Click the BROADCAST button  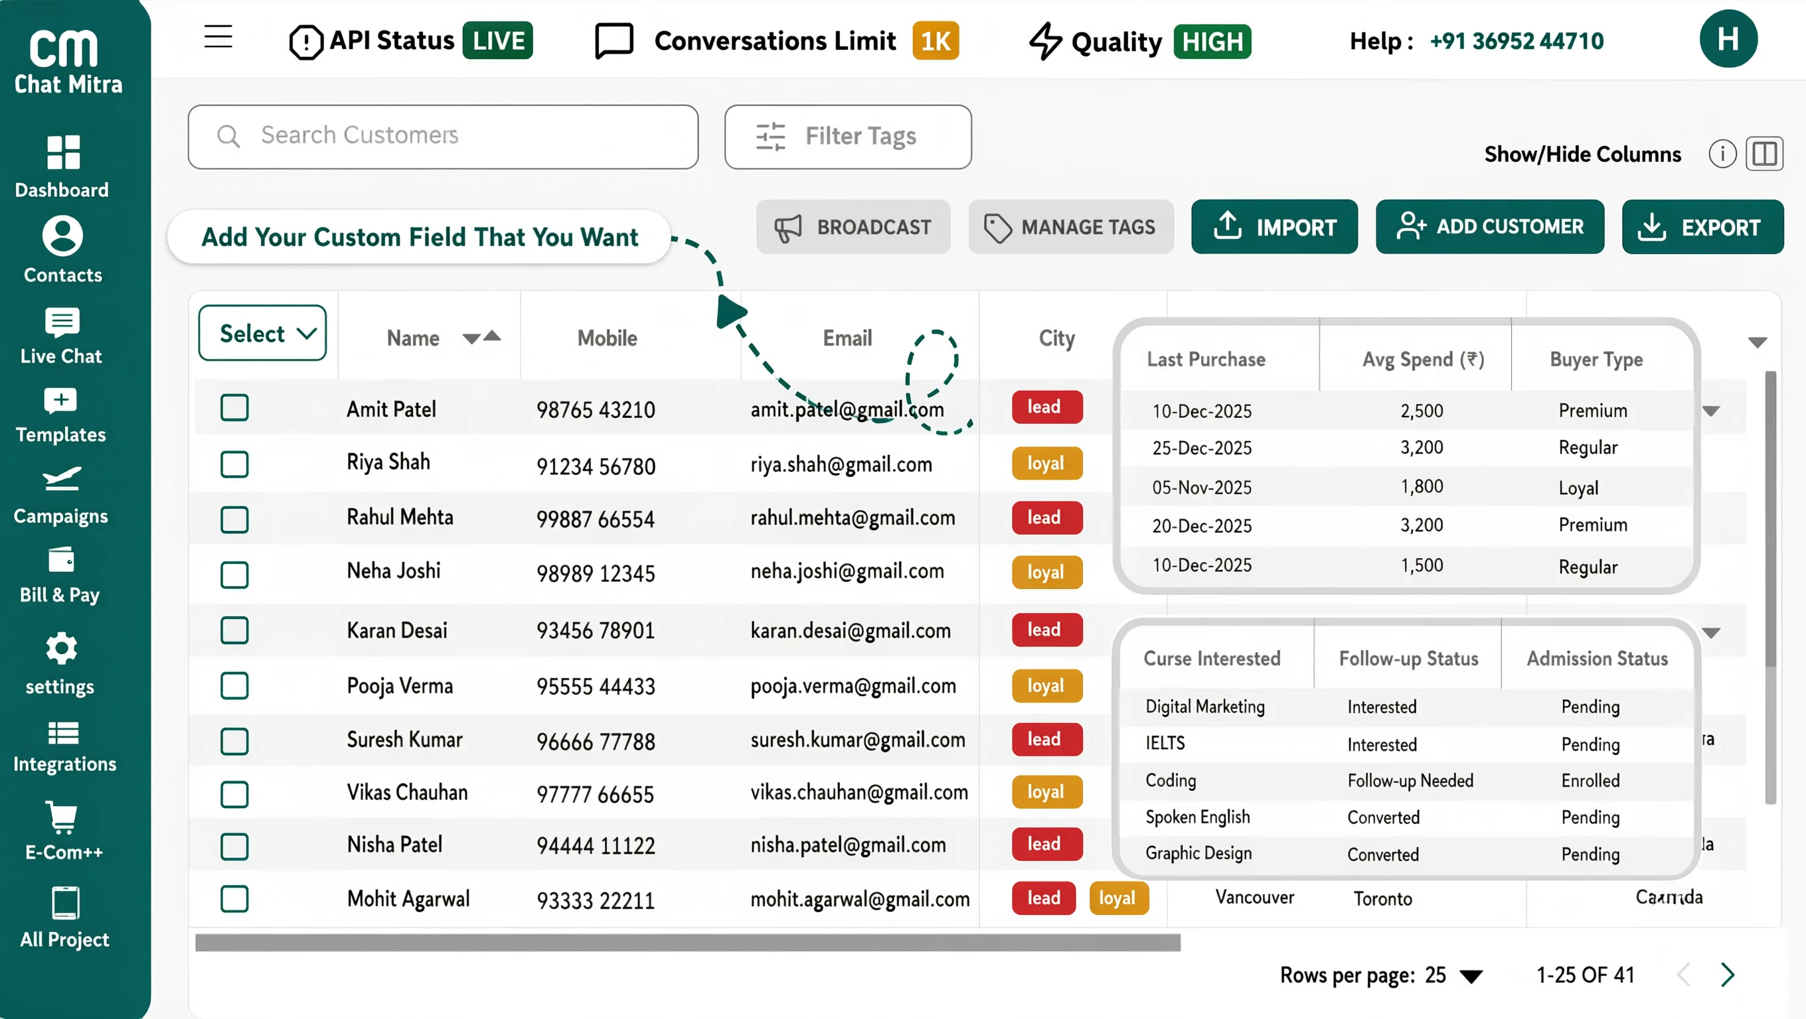pos(853,227)
